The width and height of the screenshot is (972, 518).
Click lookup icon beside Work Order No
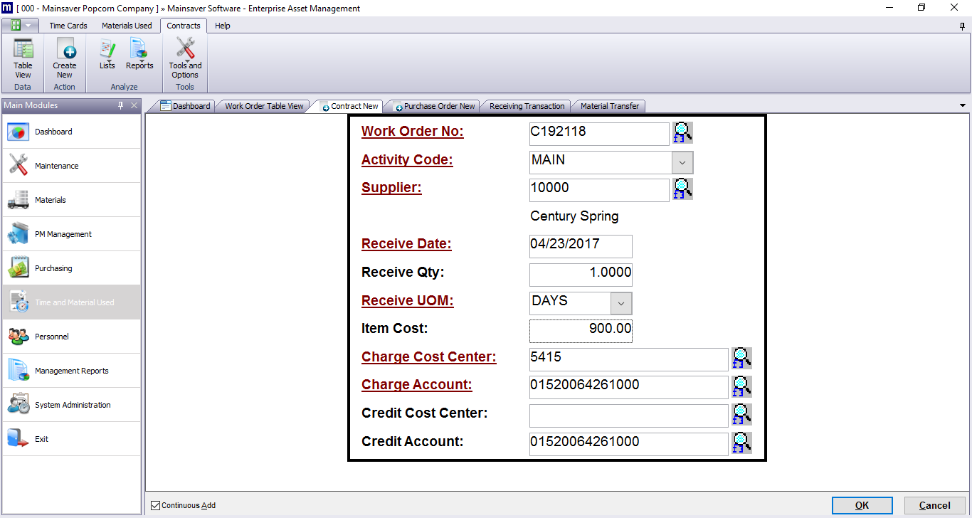(682, 132)
